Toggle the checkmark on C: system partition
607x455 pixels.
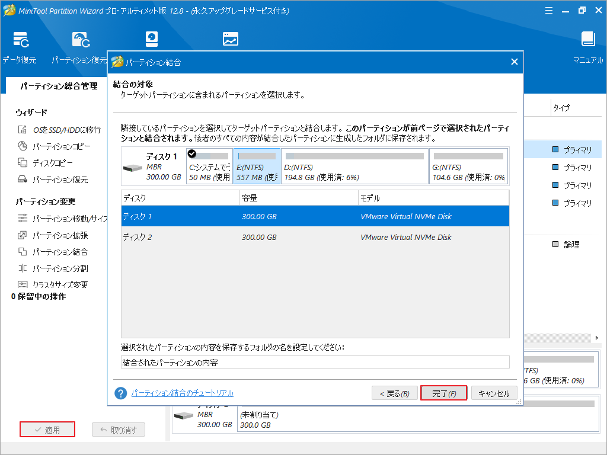[191, 153]
